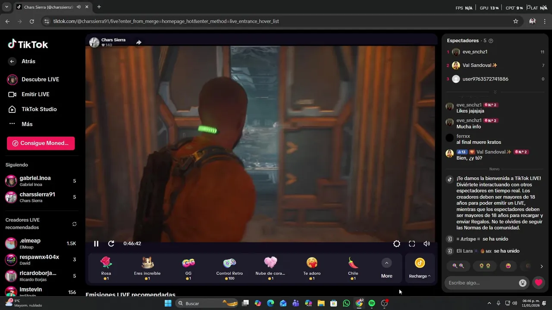Expand the viewers ranking chevron

click(x=495, y=92)
